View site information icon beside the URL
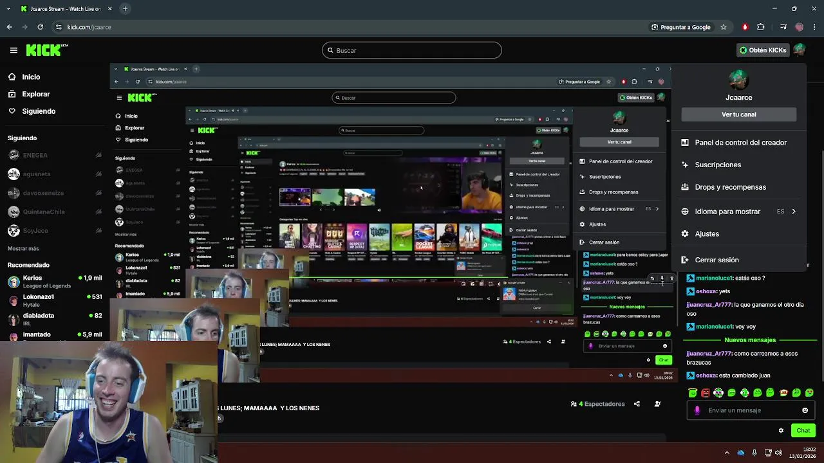824x463 pixels. coord(59,27)
